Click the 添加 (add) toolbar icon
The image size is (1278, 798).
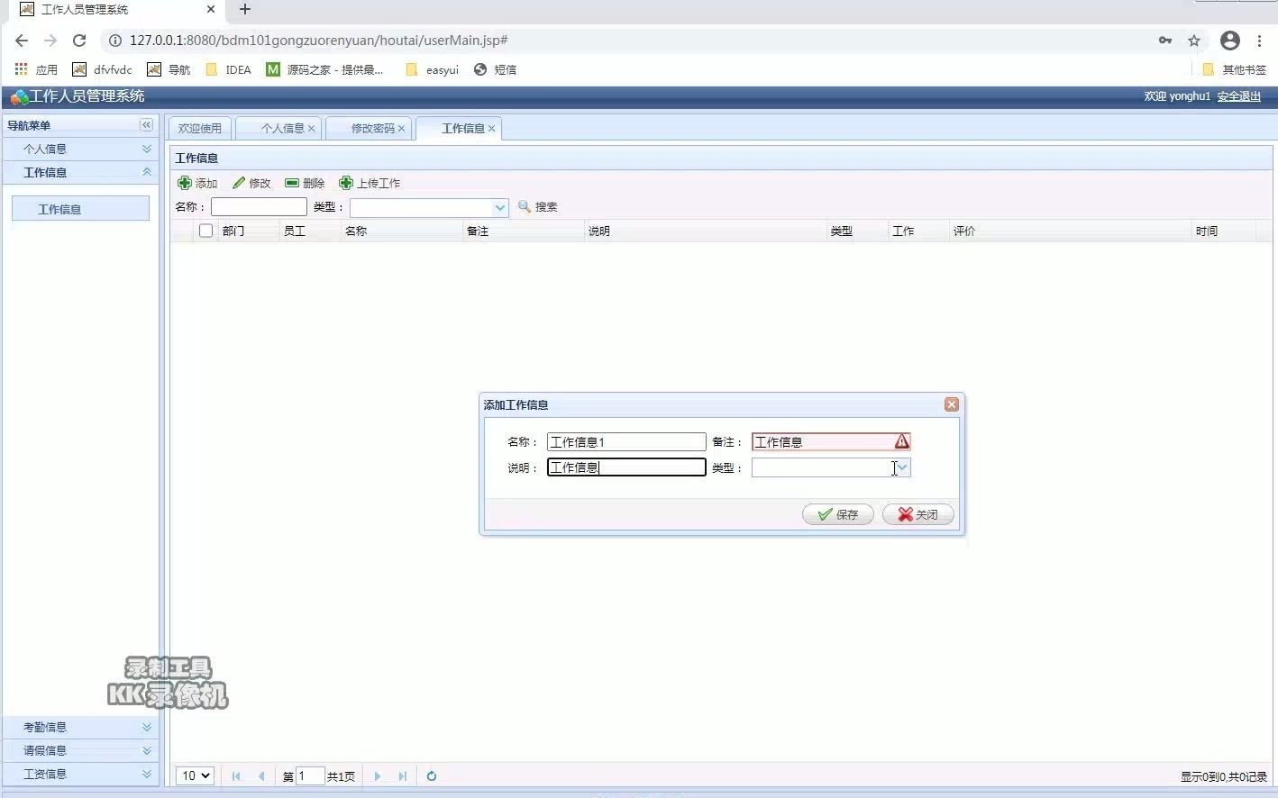[185, 183]
